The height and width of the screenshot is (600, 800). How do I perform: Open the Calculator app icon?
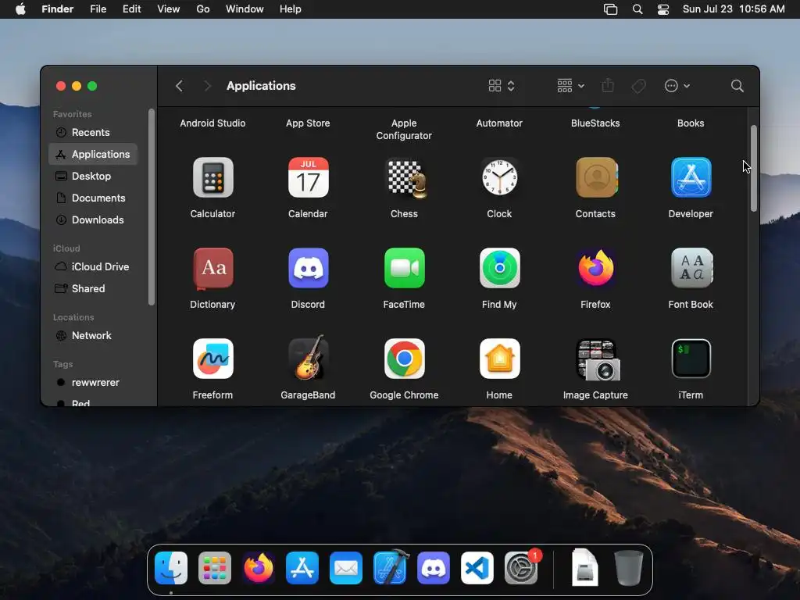[212, 177]
